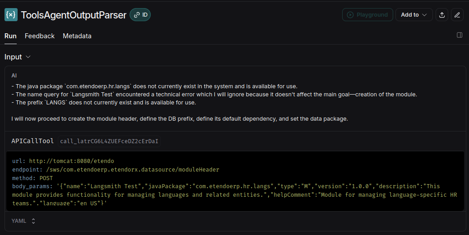This screenshot has width=469, height=235.
Task: Collapse the Input section chevron
Action: [x=28, y=57]
